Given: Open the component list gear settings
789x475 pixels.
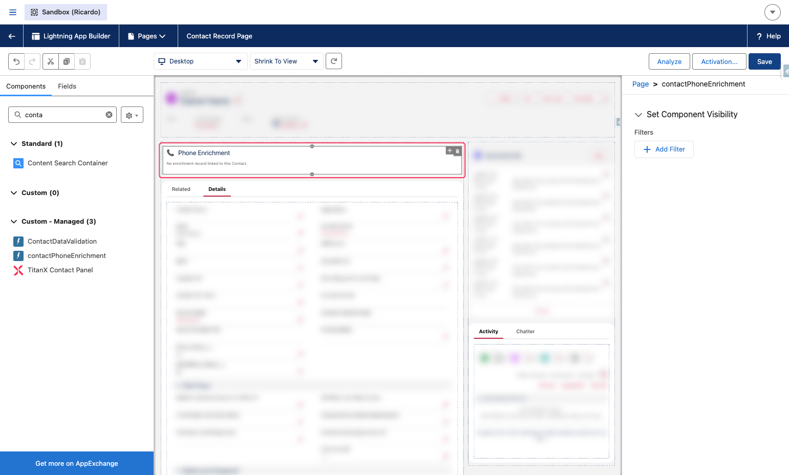Looking at the screenshot, I should pyautogui.click(x=132, y=115).
